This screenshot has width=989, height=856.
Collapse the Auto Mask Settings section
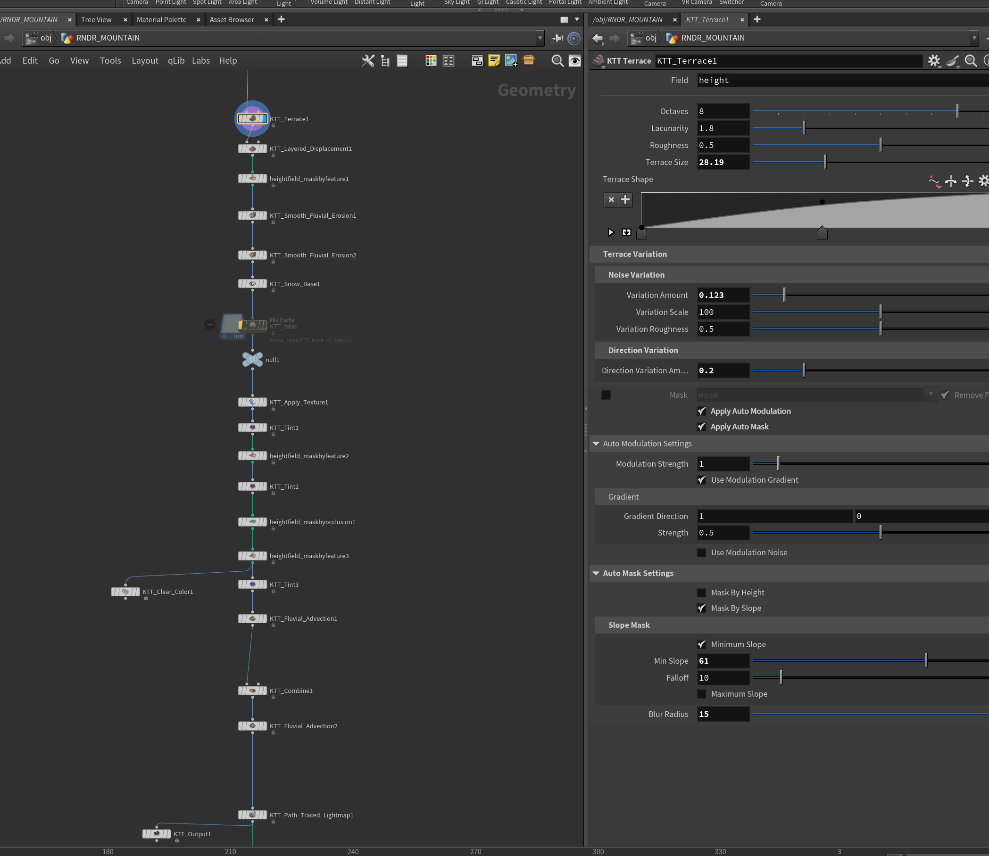point(596,573)
